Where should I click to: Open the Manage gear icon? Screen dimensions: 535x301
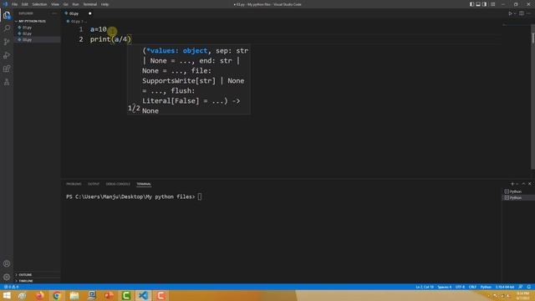[x=7, y=277]
